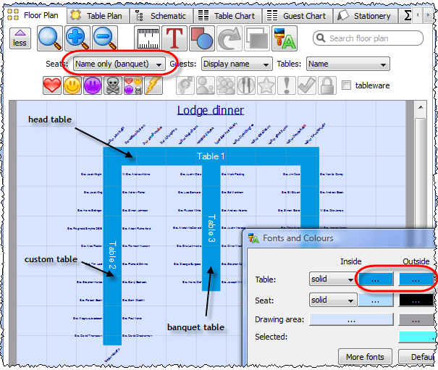The width and height of the screenshot is (438, 370).
Task: Switch to the Table Plan tab
Action: 98,16
